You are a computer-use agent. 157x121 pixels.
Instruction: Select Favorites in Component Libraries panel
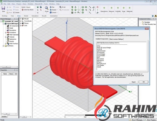[147, 22]
